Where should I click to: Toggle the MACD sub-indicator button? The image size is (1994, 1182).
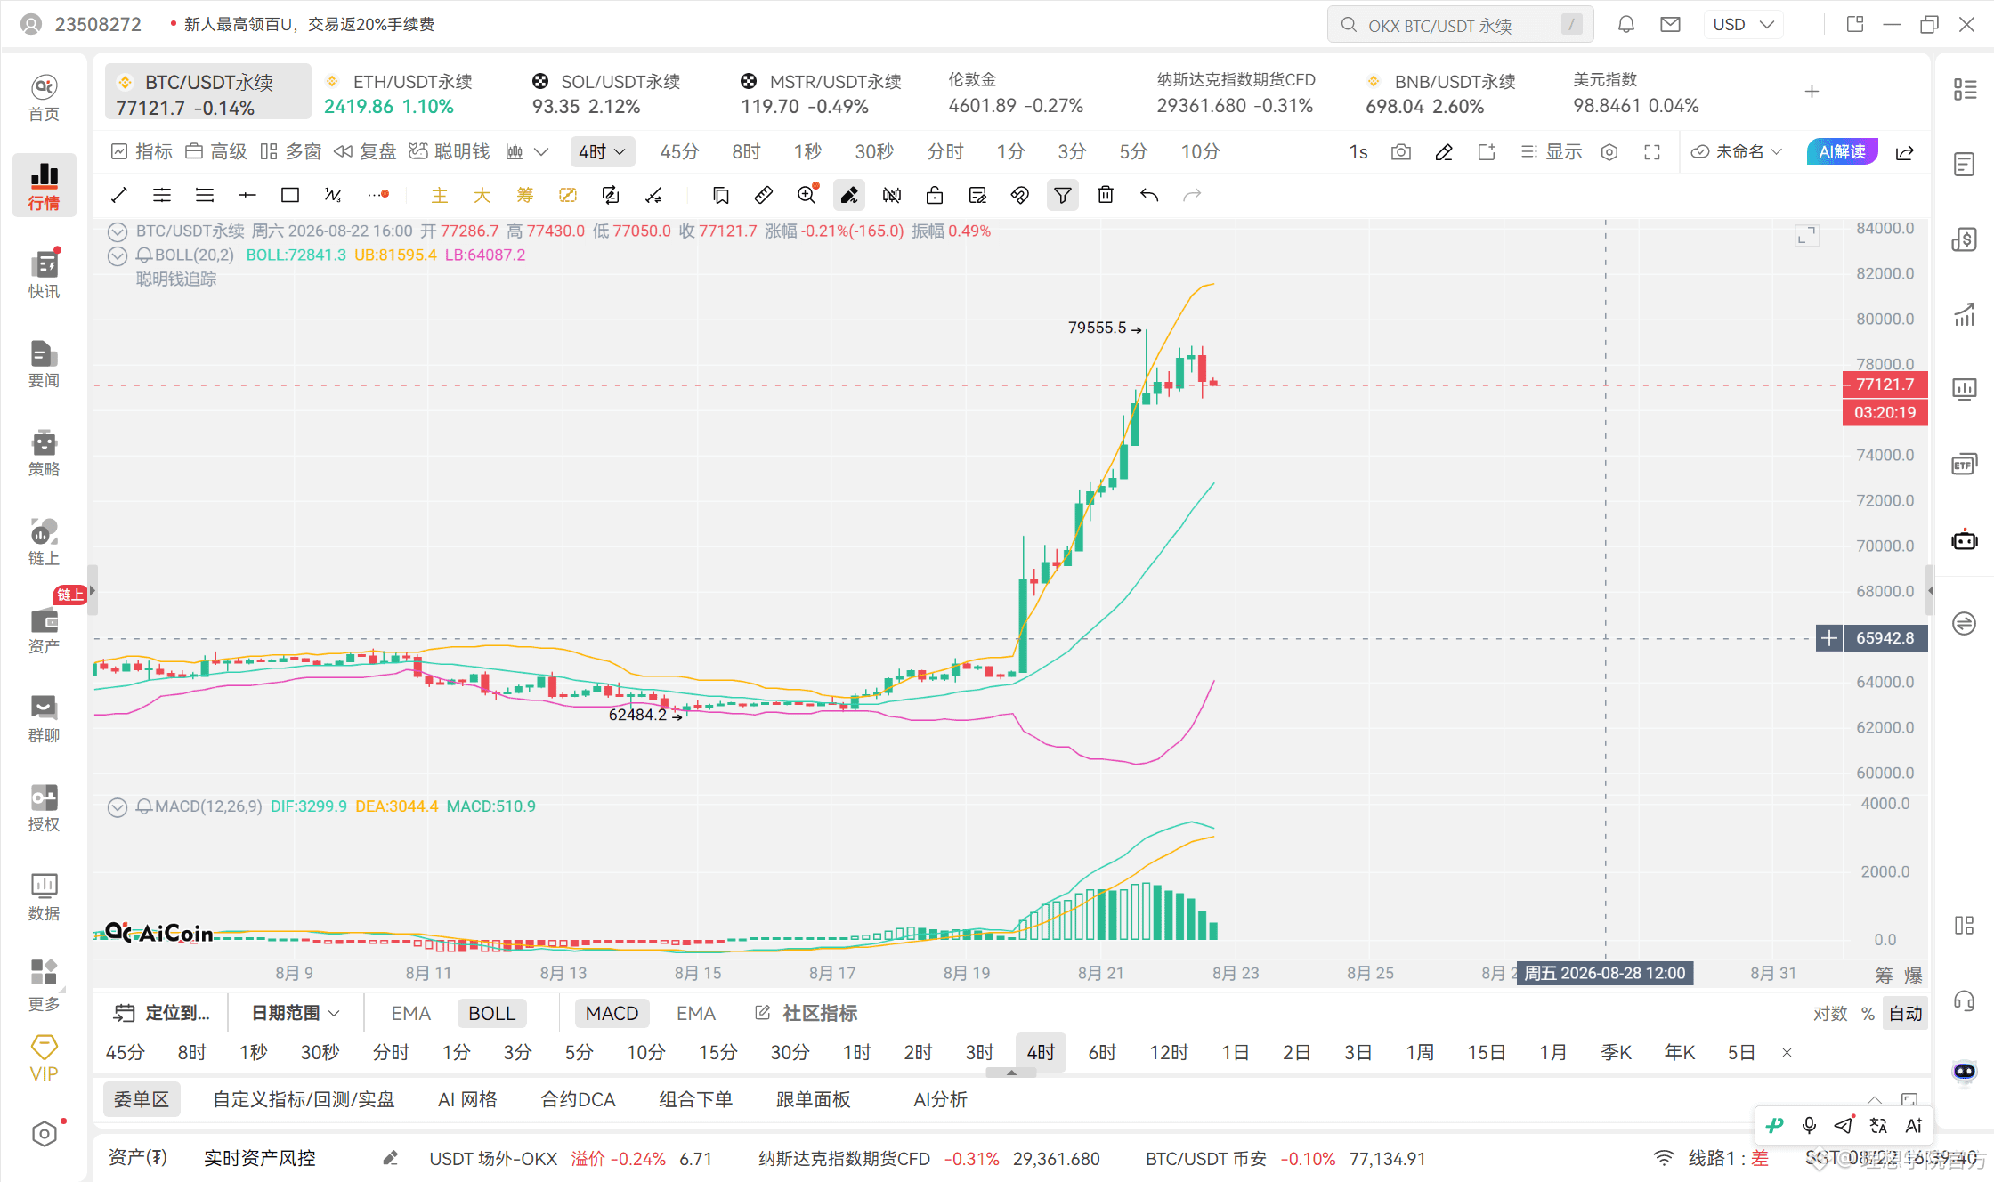pyautogui.click(x=612, y=1013)
